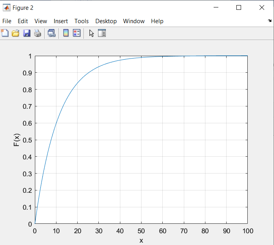This screenshot has height=245, width=274.
Task: Click the dock figure arrow icon
Action: coord(270,21)
